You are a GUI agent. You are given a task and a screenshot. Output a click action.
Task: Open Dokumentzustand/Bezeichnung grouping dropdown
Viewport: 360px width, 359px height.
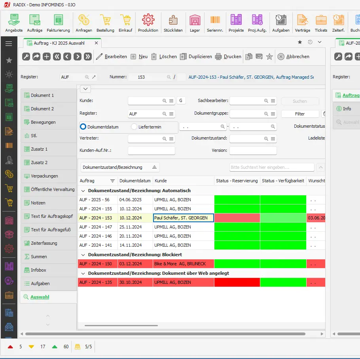(x=120, y=167)
